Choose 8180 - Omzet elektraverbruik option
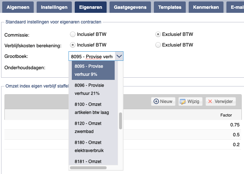The image size is (244, 174). pos(93,147)
